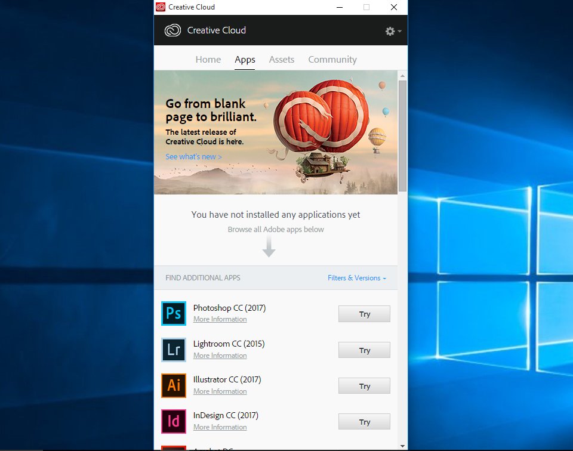Screen dimensions: 573x451
Task: Open More Information for InDesign CC
Action: tap(220, 427)
